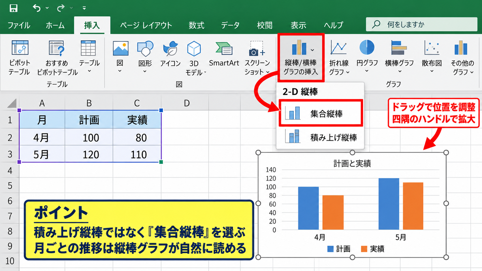The height and width of the screenshot is (271, 482).
Task: Open the Redo history dropdown arrow
Action: click(x=71, y=8)
